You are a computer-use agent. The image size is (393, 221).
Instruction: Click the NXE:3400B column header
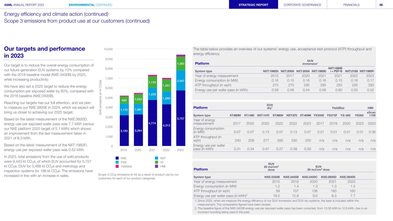(x=291, y=177)
